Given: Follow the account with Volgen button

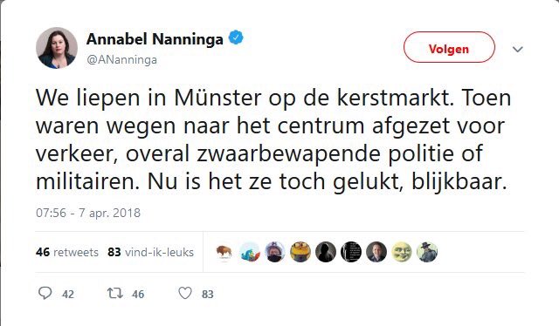Looking at the screenshot, I should [x=449, y=47].
